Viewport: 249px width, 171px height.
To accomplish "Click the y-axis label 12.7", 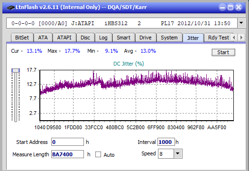I will click(x=32, y=84).
